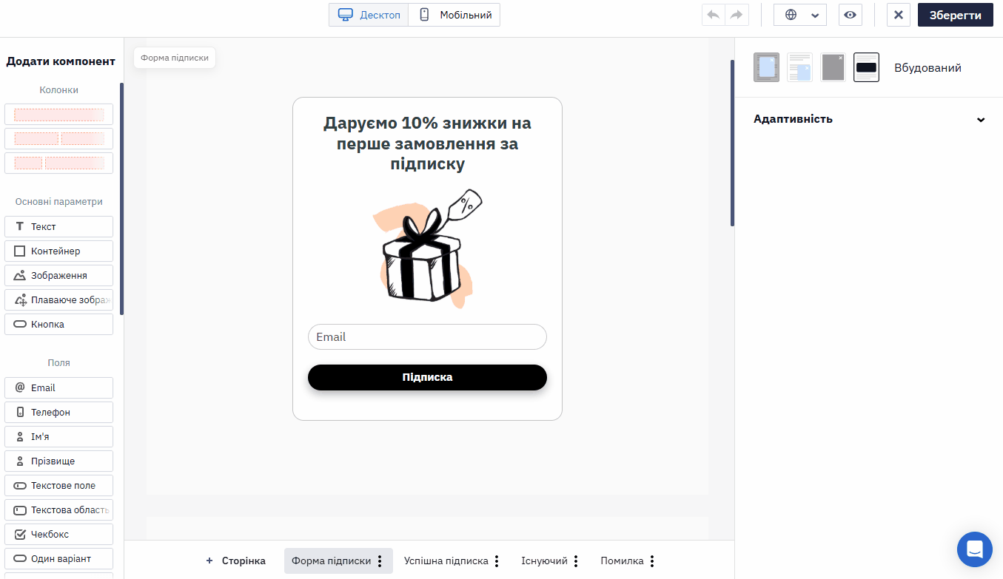Switch to Мобільний view
The image size is (1003, 579).
click(454, 15)
